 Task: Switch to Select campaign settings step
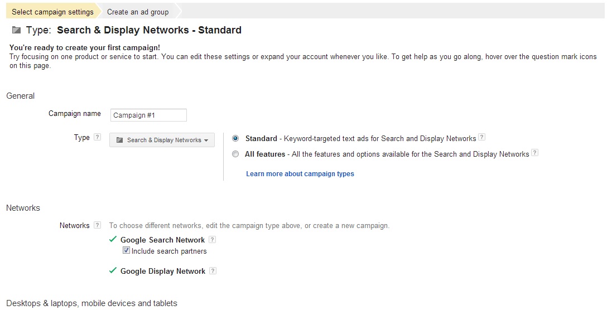[x=52, y=12]
